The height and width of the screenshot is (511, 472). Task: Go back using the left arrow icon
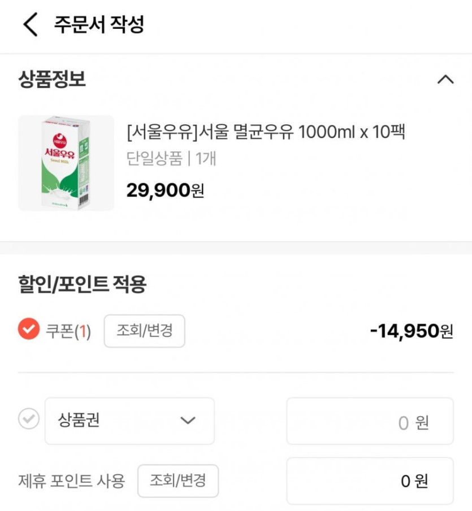pos(31,25)
